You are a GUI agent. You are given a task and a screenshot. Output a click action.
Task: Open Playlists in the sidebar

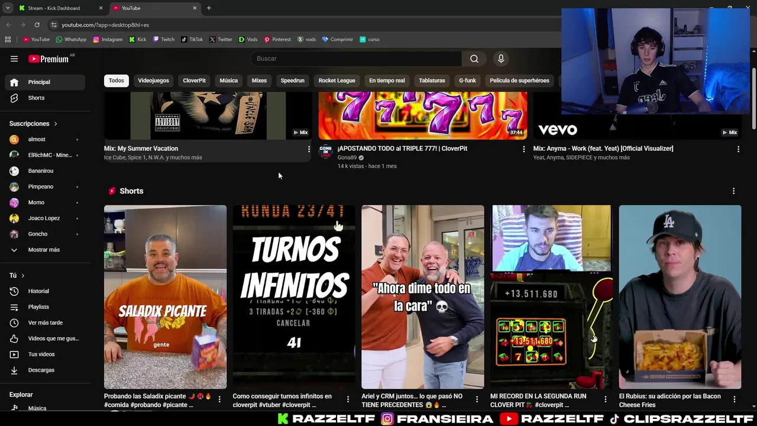coord(44,307)
